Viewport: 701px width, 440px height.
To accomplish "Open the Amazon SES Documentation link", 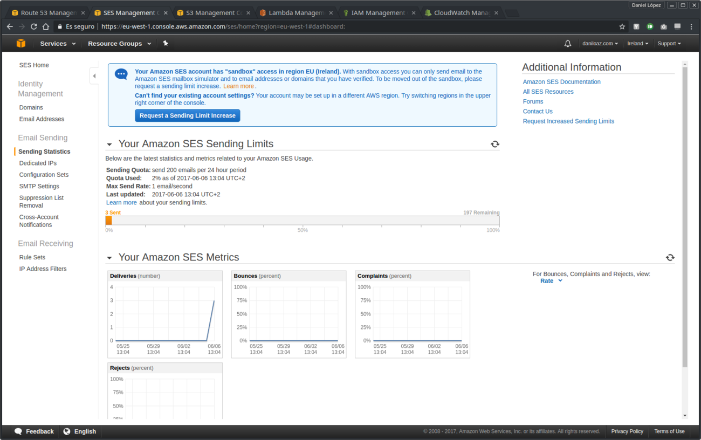I will coord(561,81).
